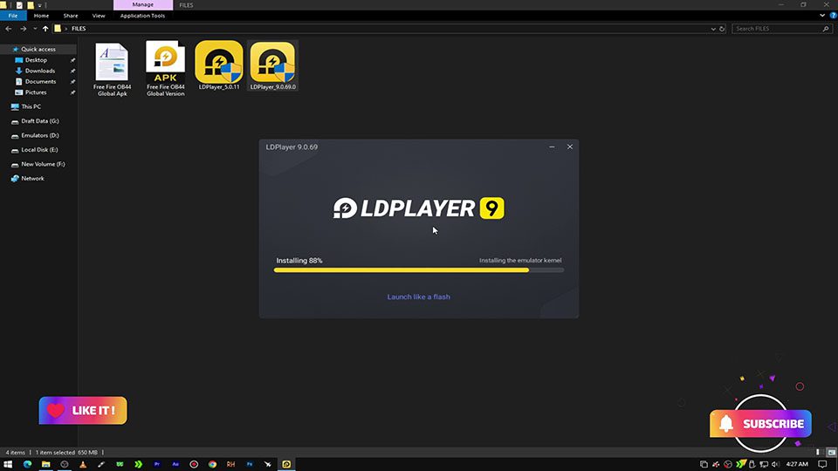The width and height of the screenshot is (838, 471).
Task: Open the Home ribbon tab
Action: 41,16
